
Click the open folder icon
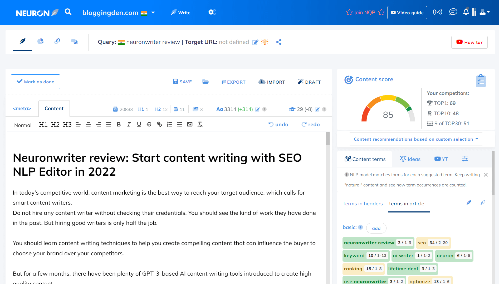[206, 82]
